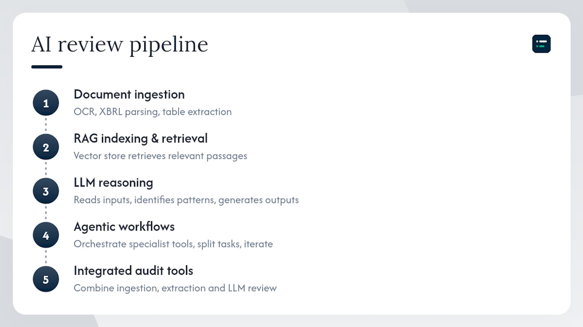Click the RAG indexing & retrieval heading
This screenshot has height=327, width=583.
(141, 139)
